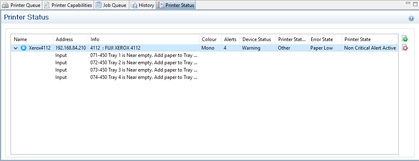This screenshot has width=419, height=161.
Task: Go to the Job Queue tab
Action: 111,5
